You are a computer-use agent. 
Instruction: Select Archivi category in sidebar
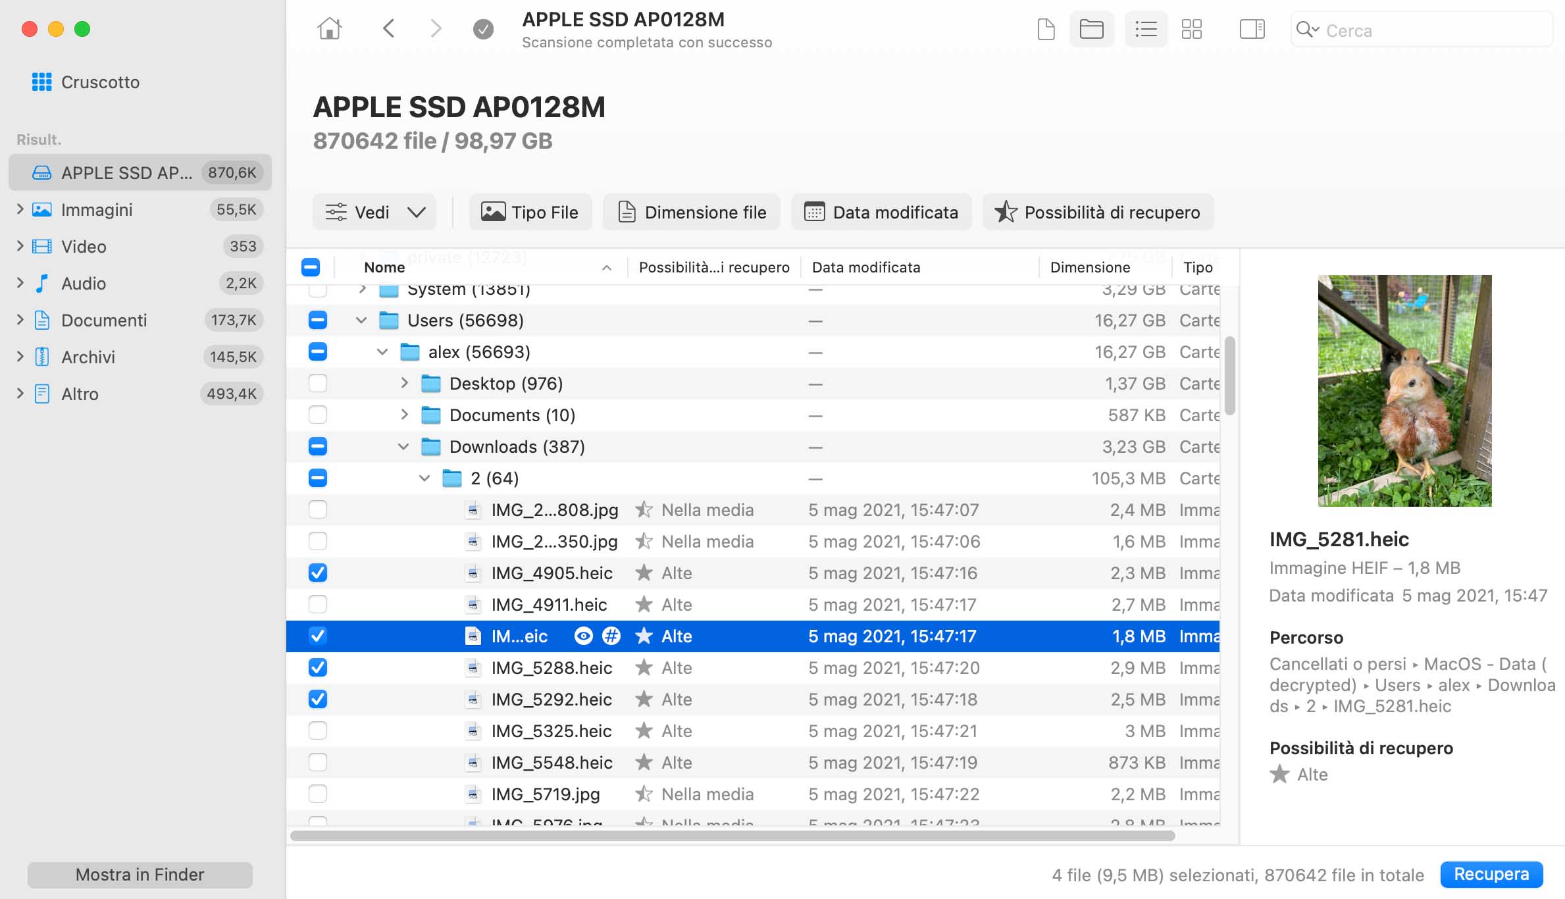(x=140, y=357)
